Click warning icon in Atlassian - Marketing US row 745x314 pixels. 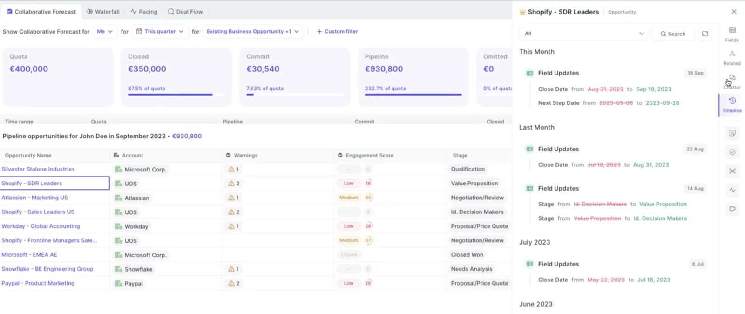[x=231, y=198]
